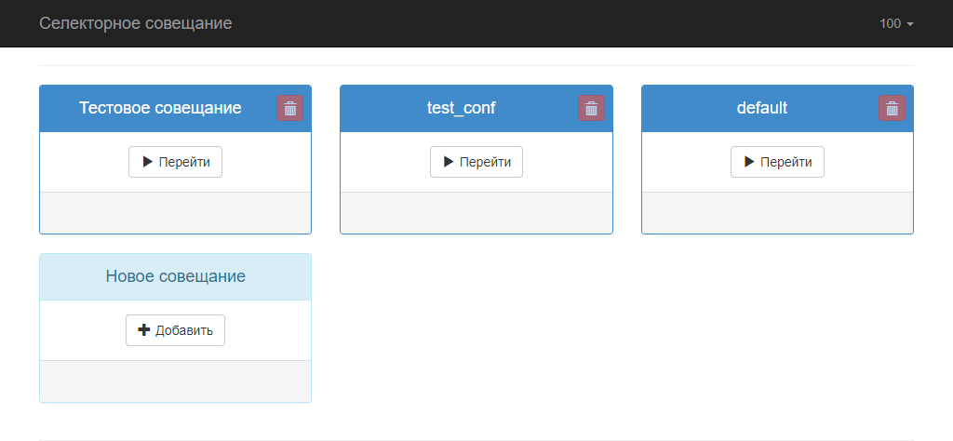Click the gray footer of "Тестовое совещание" card
This screenshot has height=441, width=953.
point(175,213)
